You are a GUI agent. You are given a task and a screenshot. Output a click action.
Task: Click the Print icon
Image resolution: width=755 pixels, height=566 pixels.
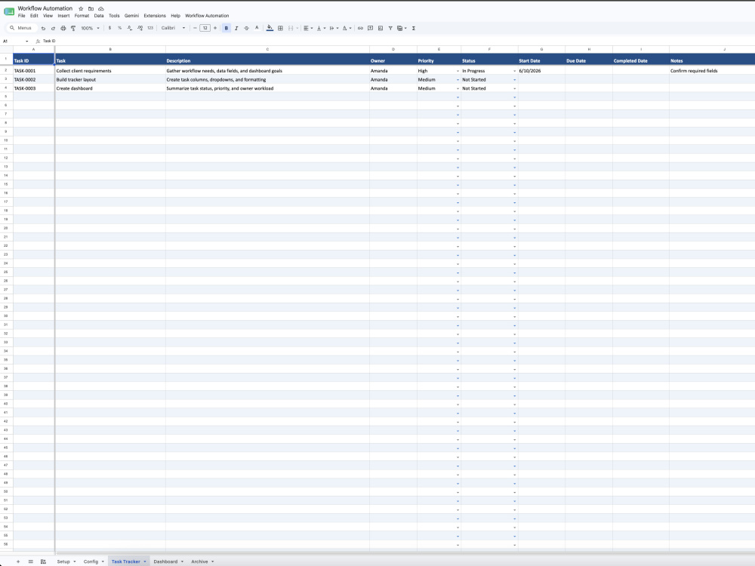pos(63,29)
